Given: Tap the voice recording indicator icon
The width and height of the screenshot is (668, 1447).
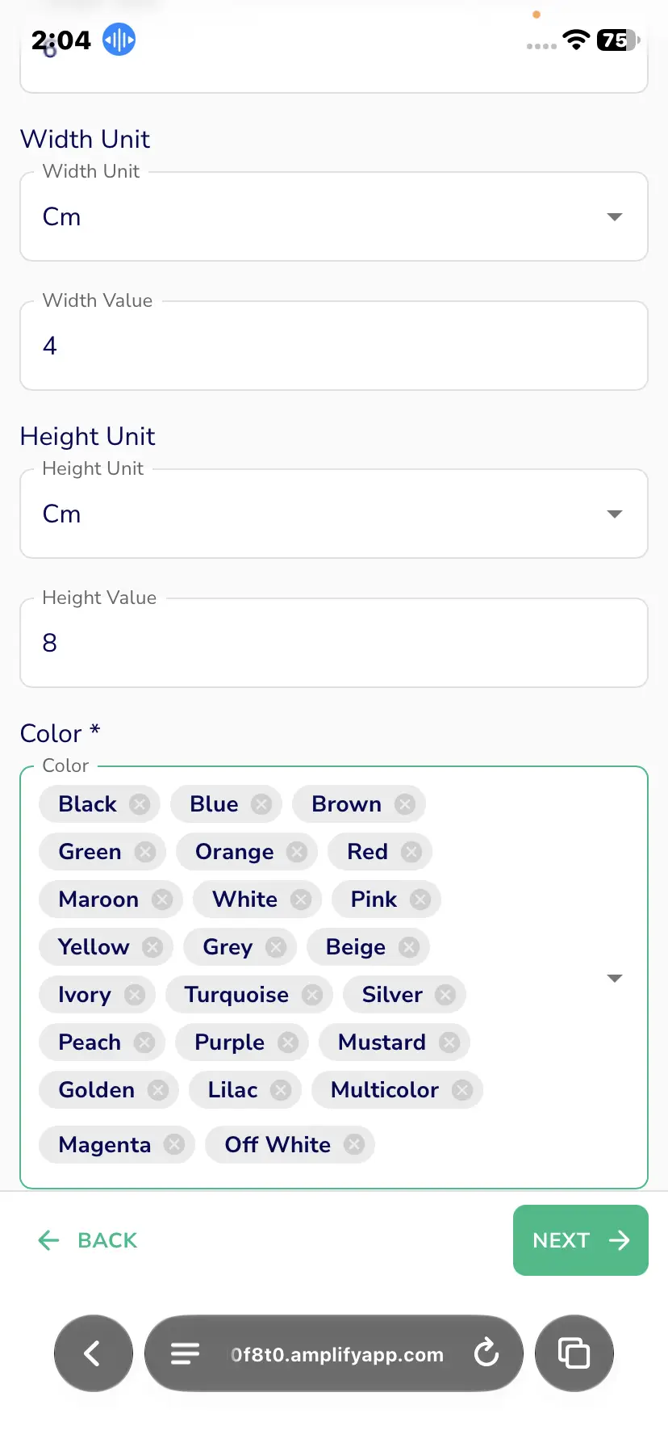Looking at the screenshot, I should pos(119,39).
